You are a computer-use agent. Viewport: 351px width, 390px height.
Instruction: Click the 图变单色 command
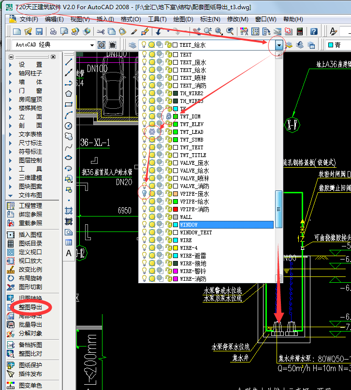[x=30, y=386]
